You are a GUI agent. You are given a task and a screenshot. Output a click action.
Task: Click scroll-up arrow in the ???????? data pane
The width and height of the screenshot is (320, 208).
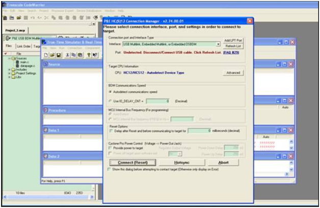click(291, 142)
